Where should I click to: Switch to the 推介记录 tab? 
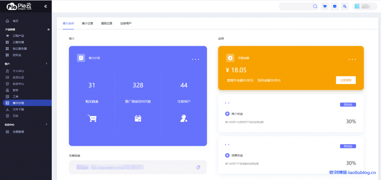[x=87, y=23]
